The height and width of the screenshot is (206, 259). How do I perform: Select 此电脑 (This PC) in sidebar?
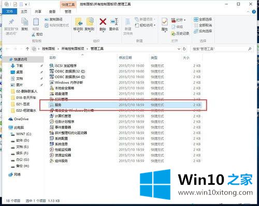click(19, 127)
